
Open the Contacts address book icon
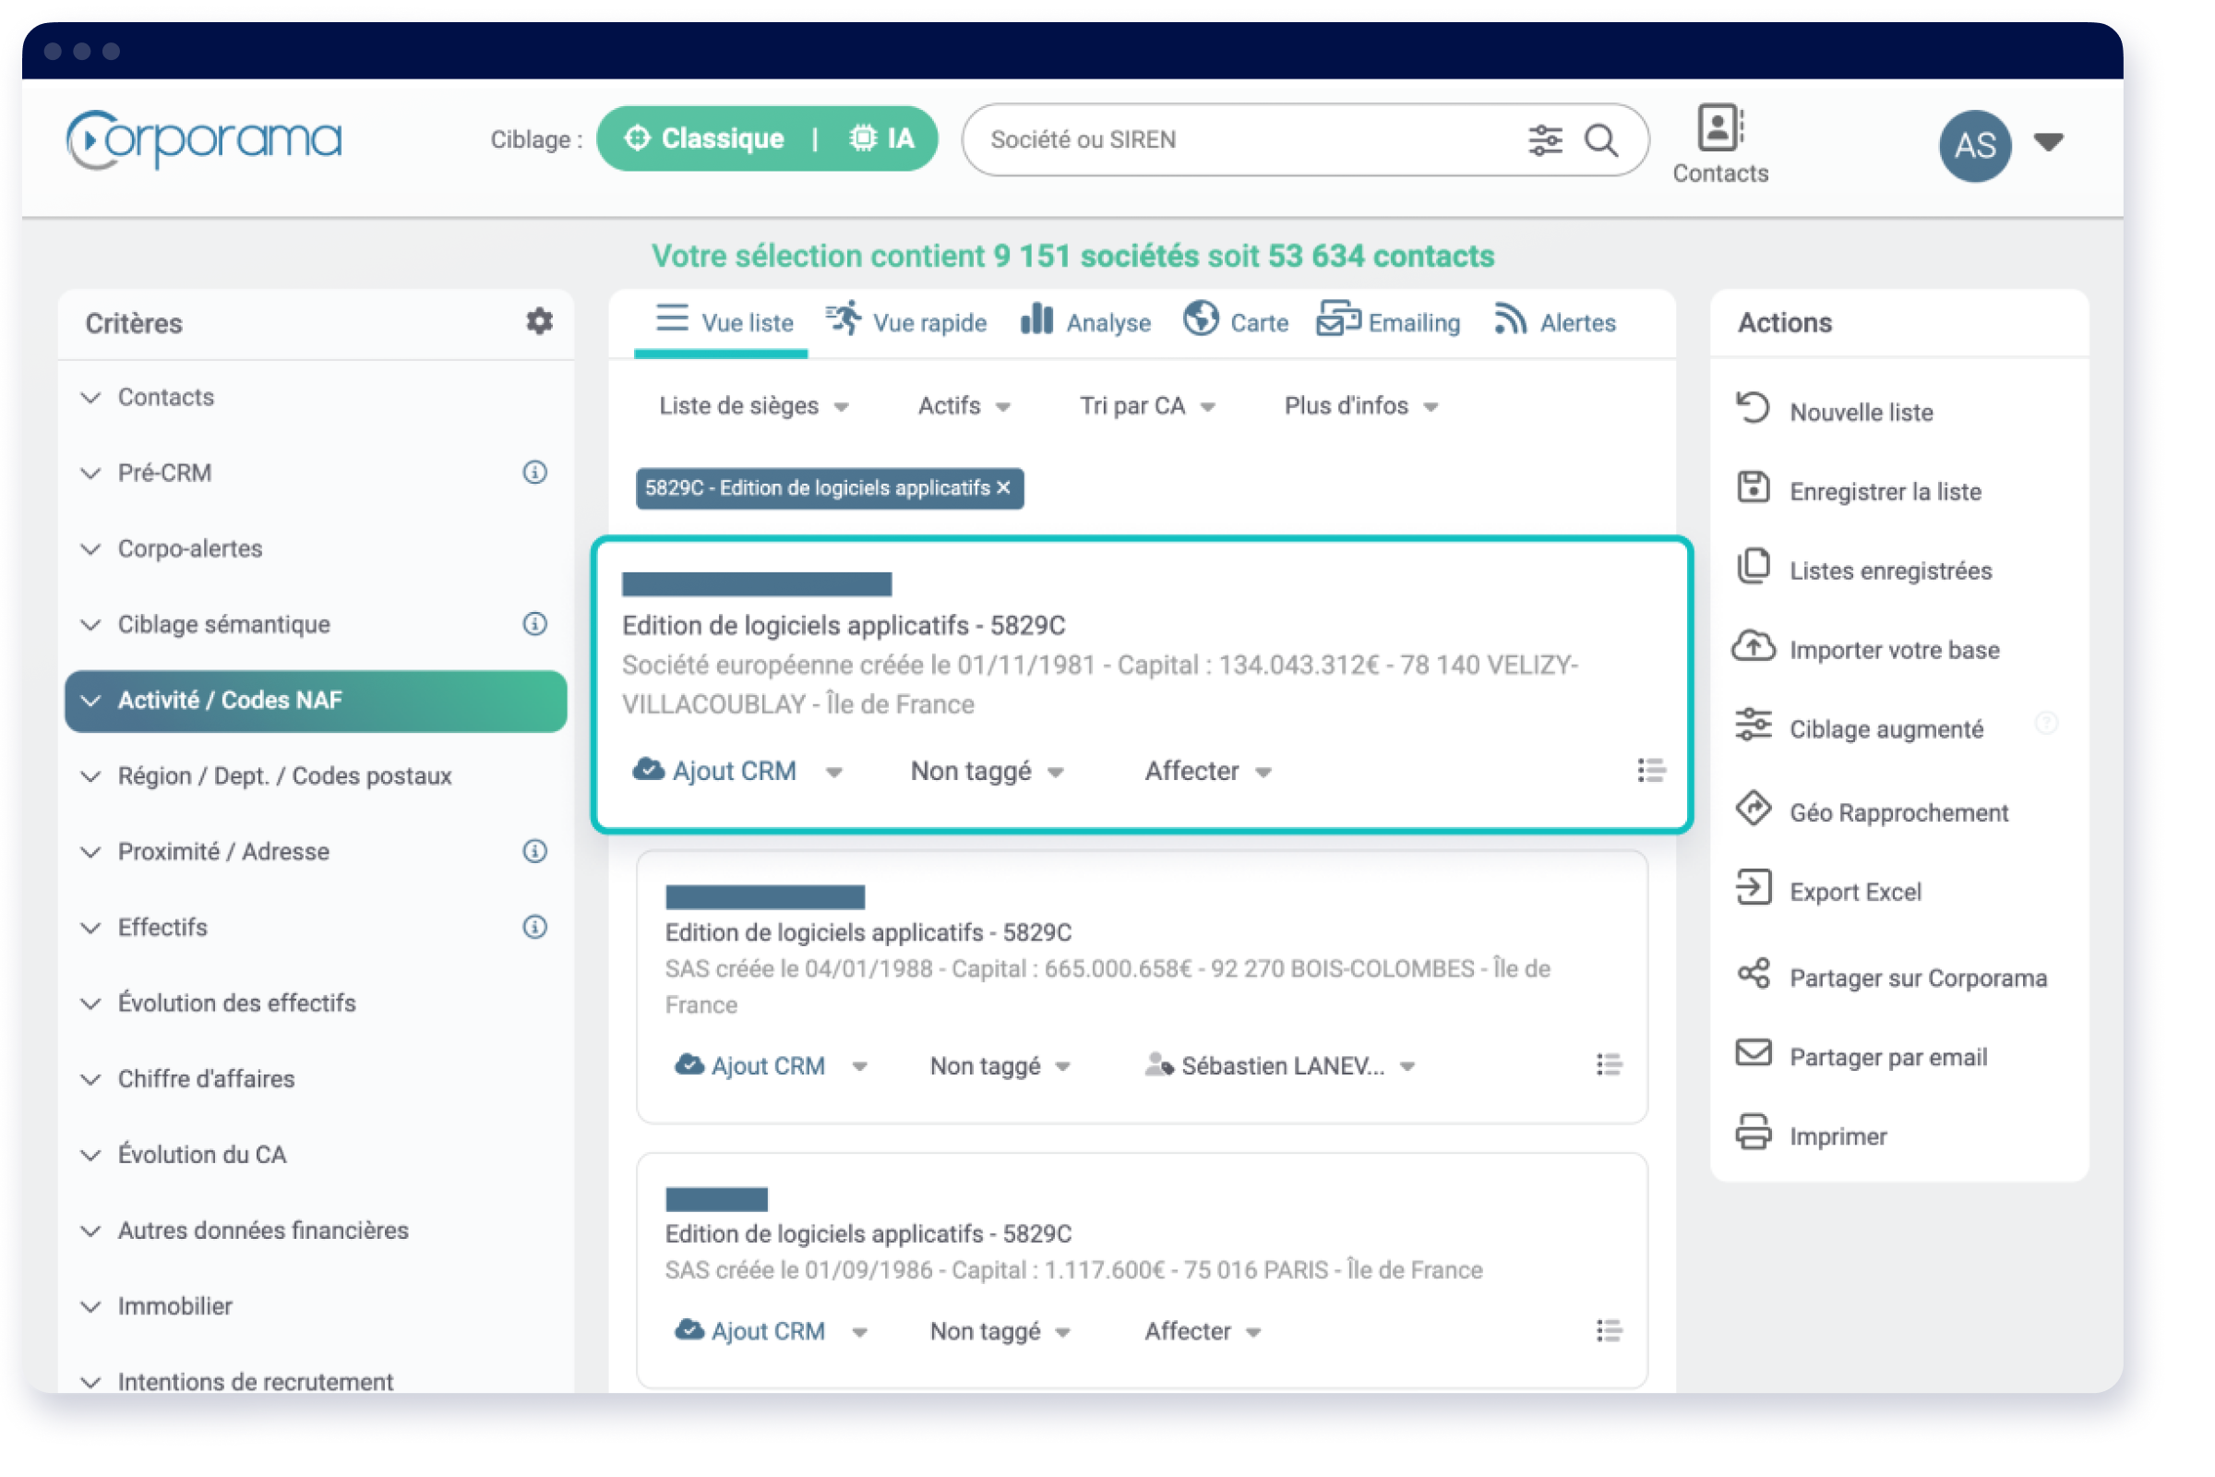click(1719, 128)
